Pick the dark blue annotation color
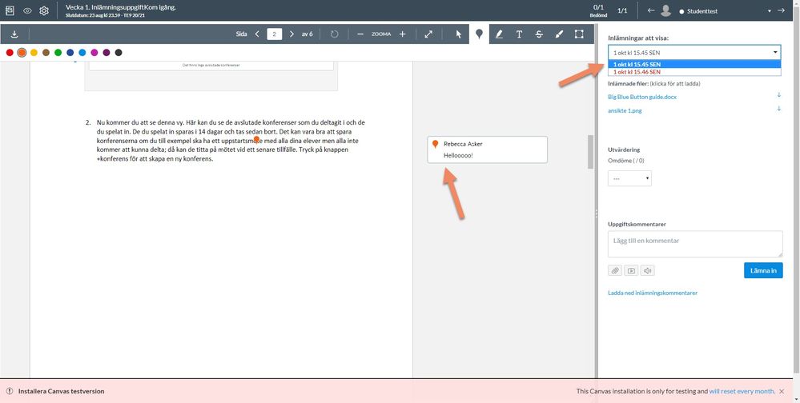Viewport: 800px width, 403px height. click(70, 53)
